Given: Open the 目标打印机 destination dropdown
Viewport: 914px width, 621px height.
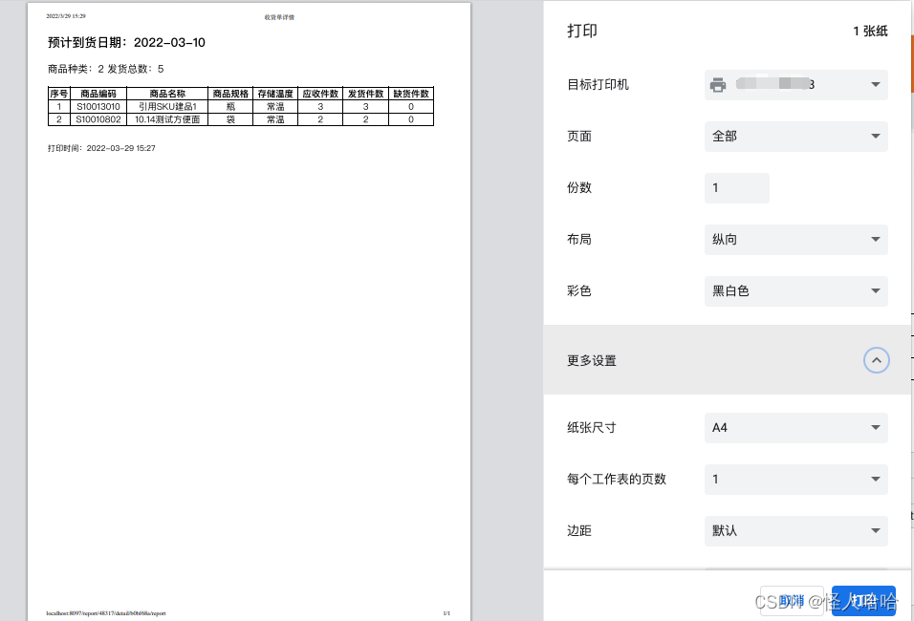Looking at the screenshot, I should 795,85.
